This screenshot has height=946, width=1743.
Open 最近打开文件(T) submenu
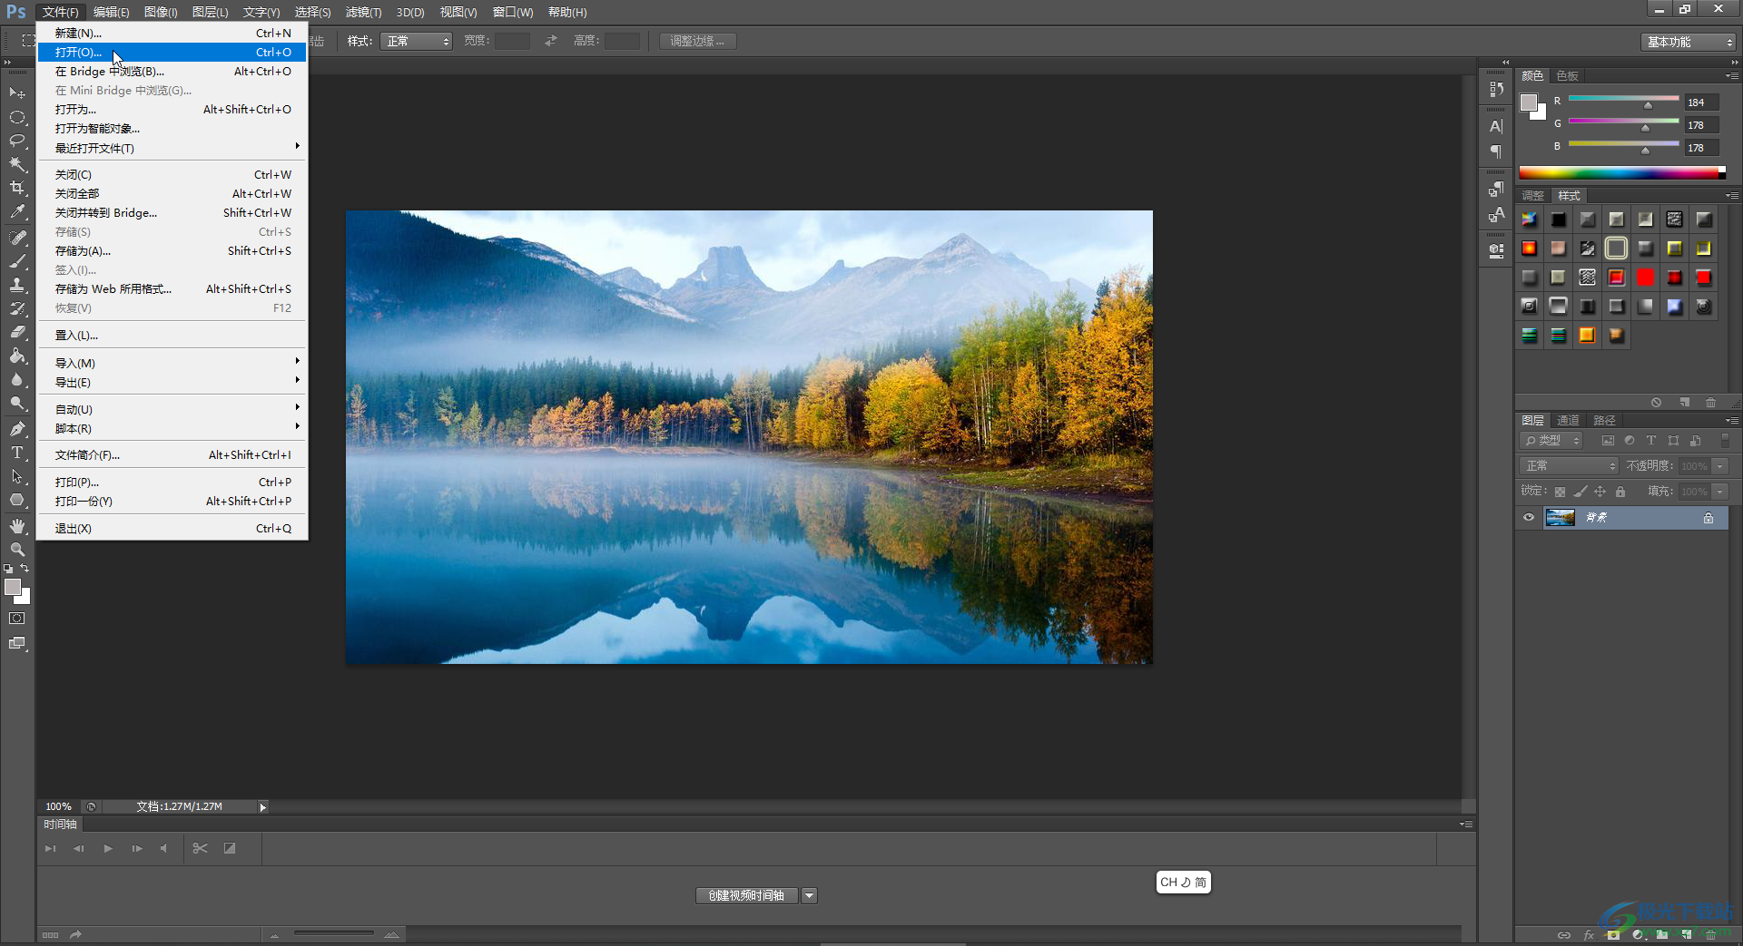pos(172,148)
